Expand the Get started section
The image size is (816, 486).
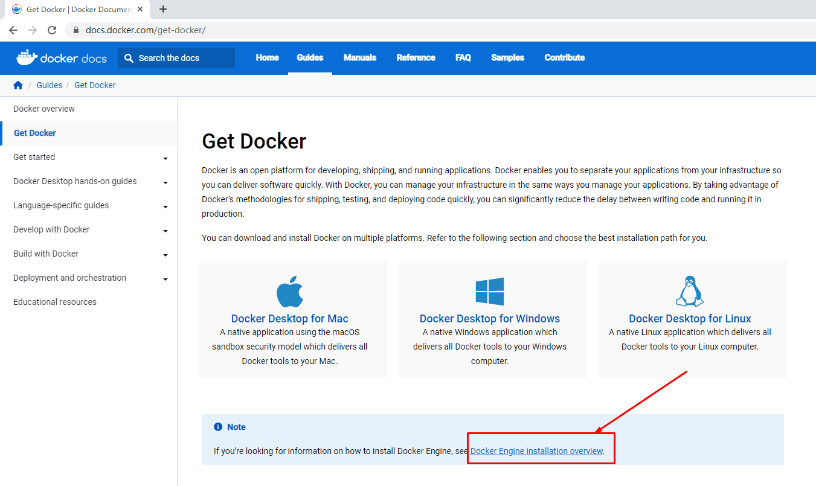(165, 159)
